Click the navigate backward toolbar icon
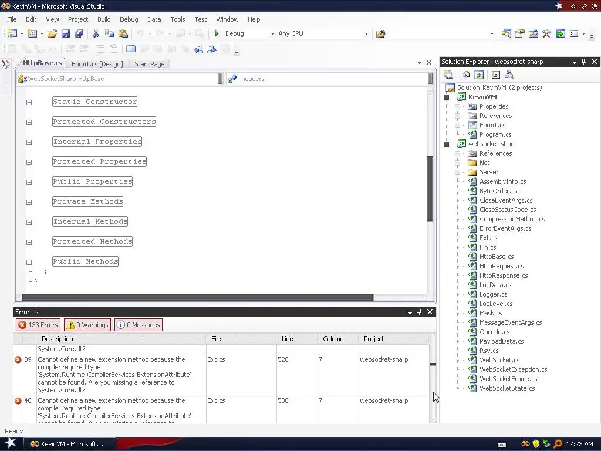601x451 pixels. tap(198, 49)
